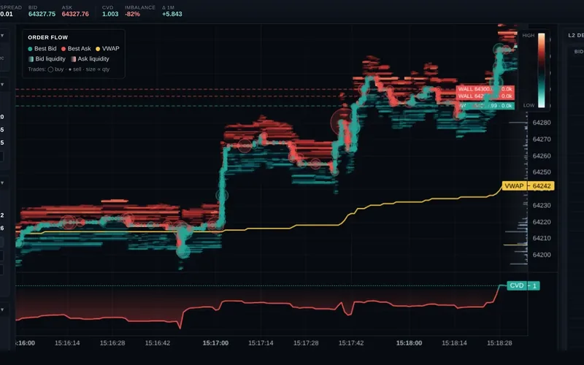Click the yellow VWAP 64242 price tag
Image resolution: width=584 pixels, height=365 pixels.
[x=528, y=186]
